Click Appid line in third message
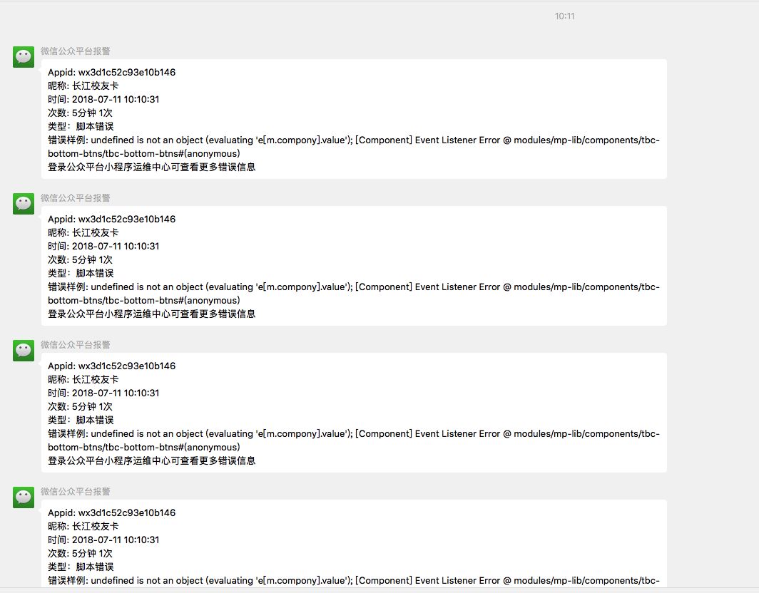This screenshot has width=759, height=593. 112,366
